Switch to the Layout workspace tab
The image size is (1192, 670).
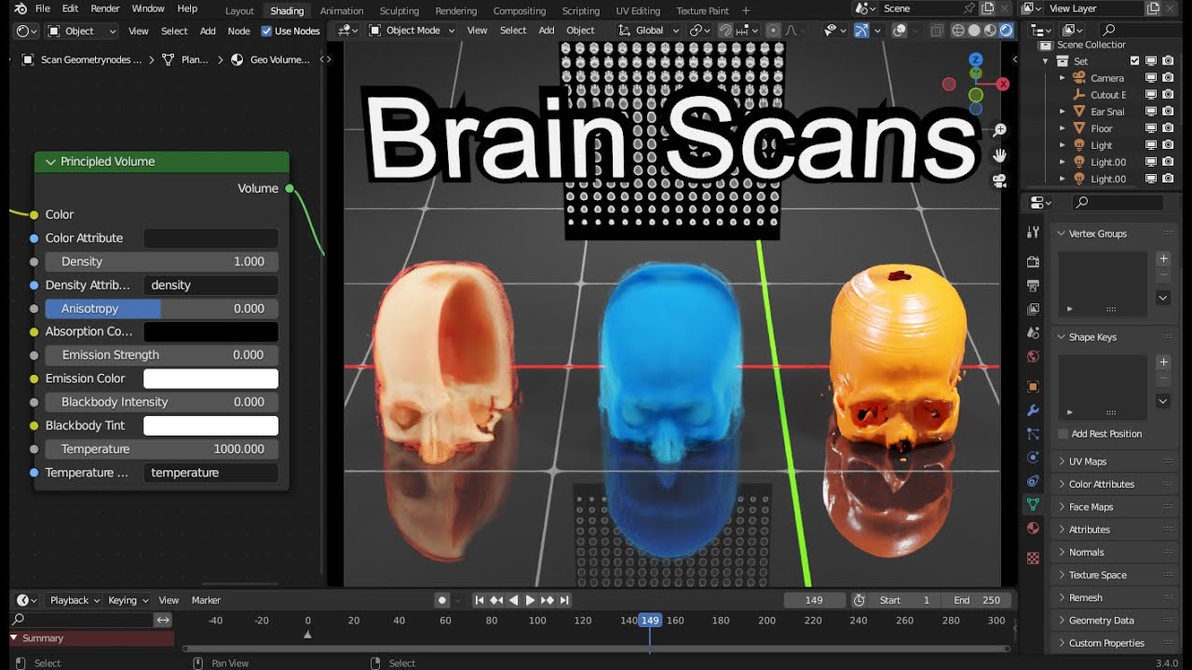(239, 11)
